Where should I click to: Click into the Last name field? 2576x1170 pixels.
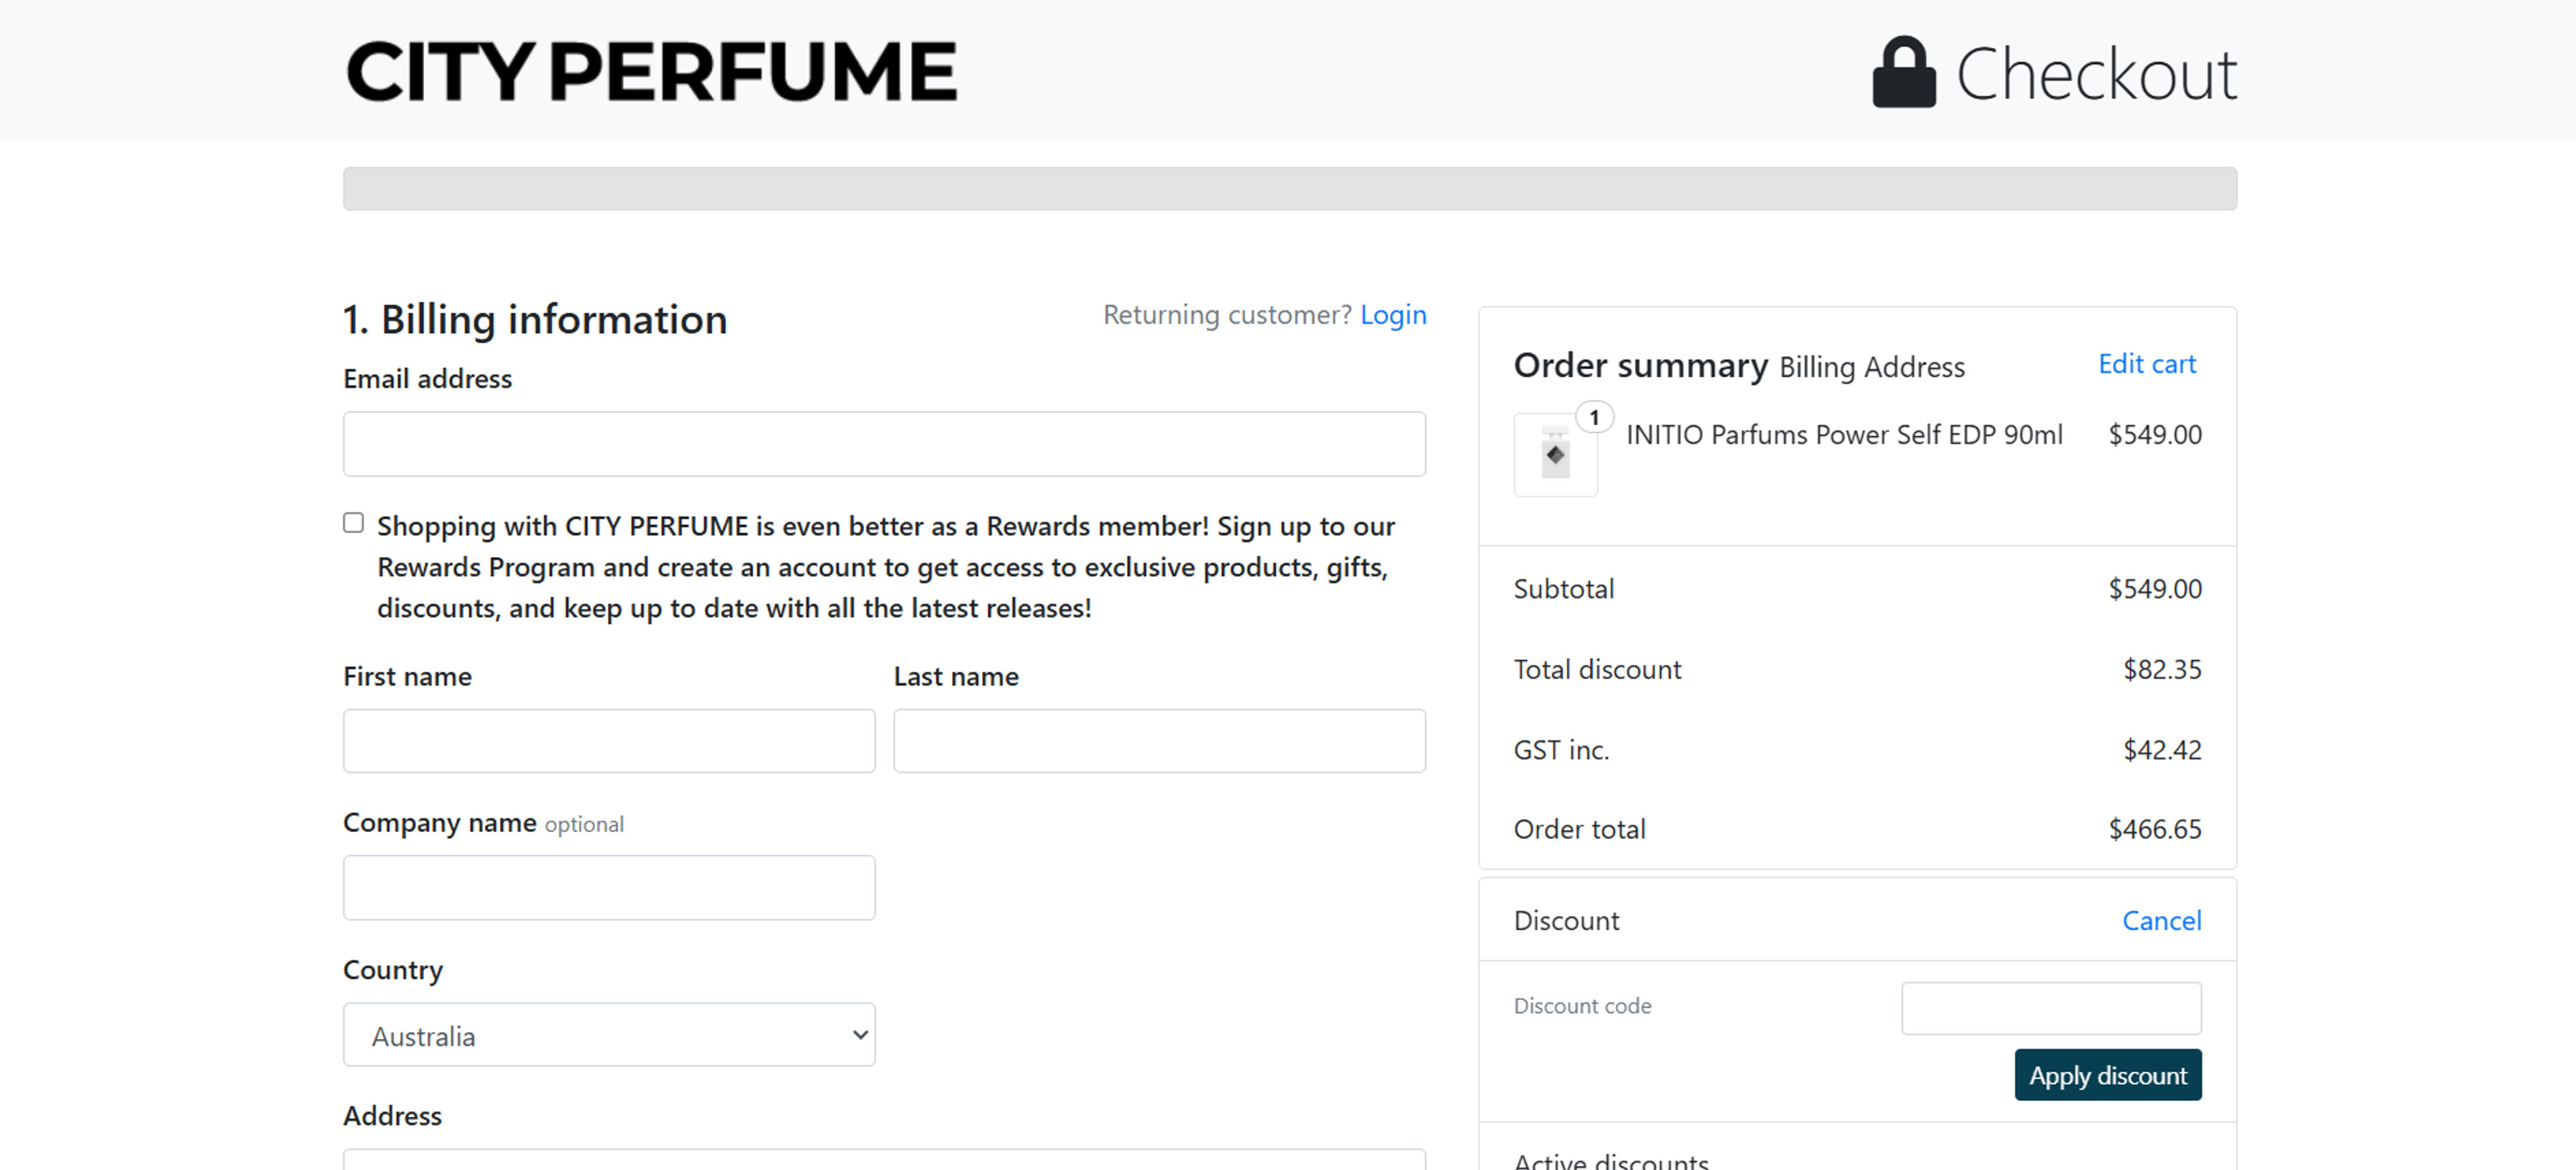point(1158,740)
